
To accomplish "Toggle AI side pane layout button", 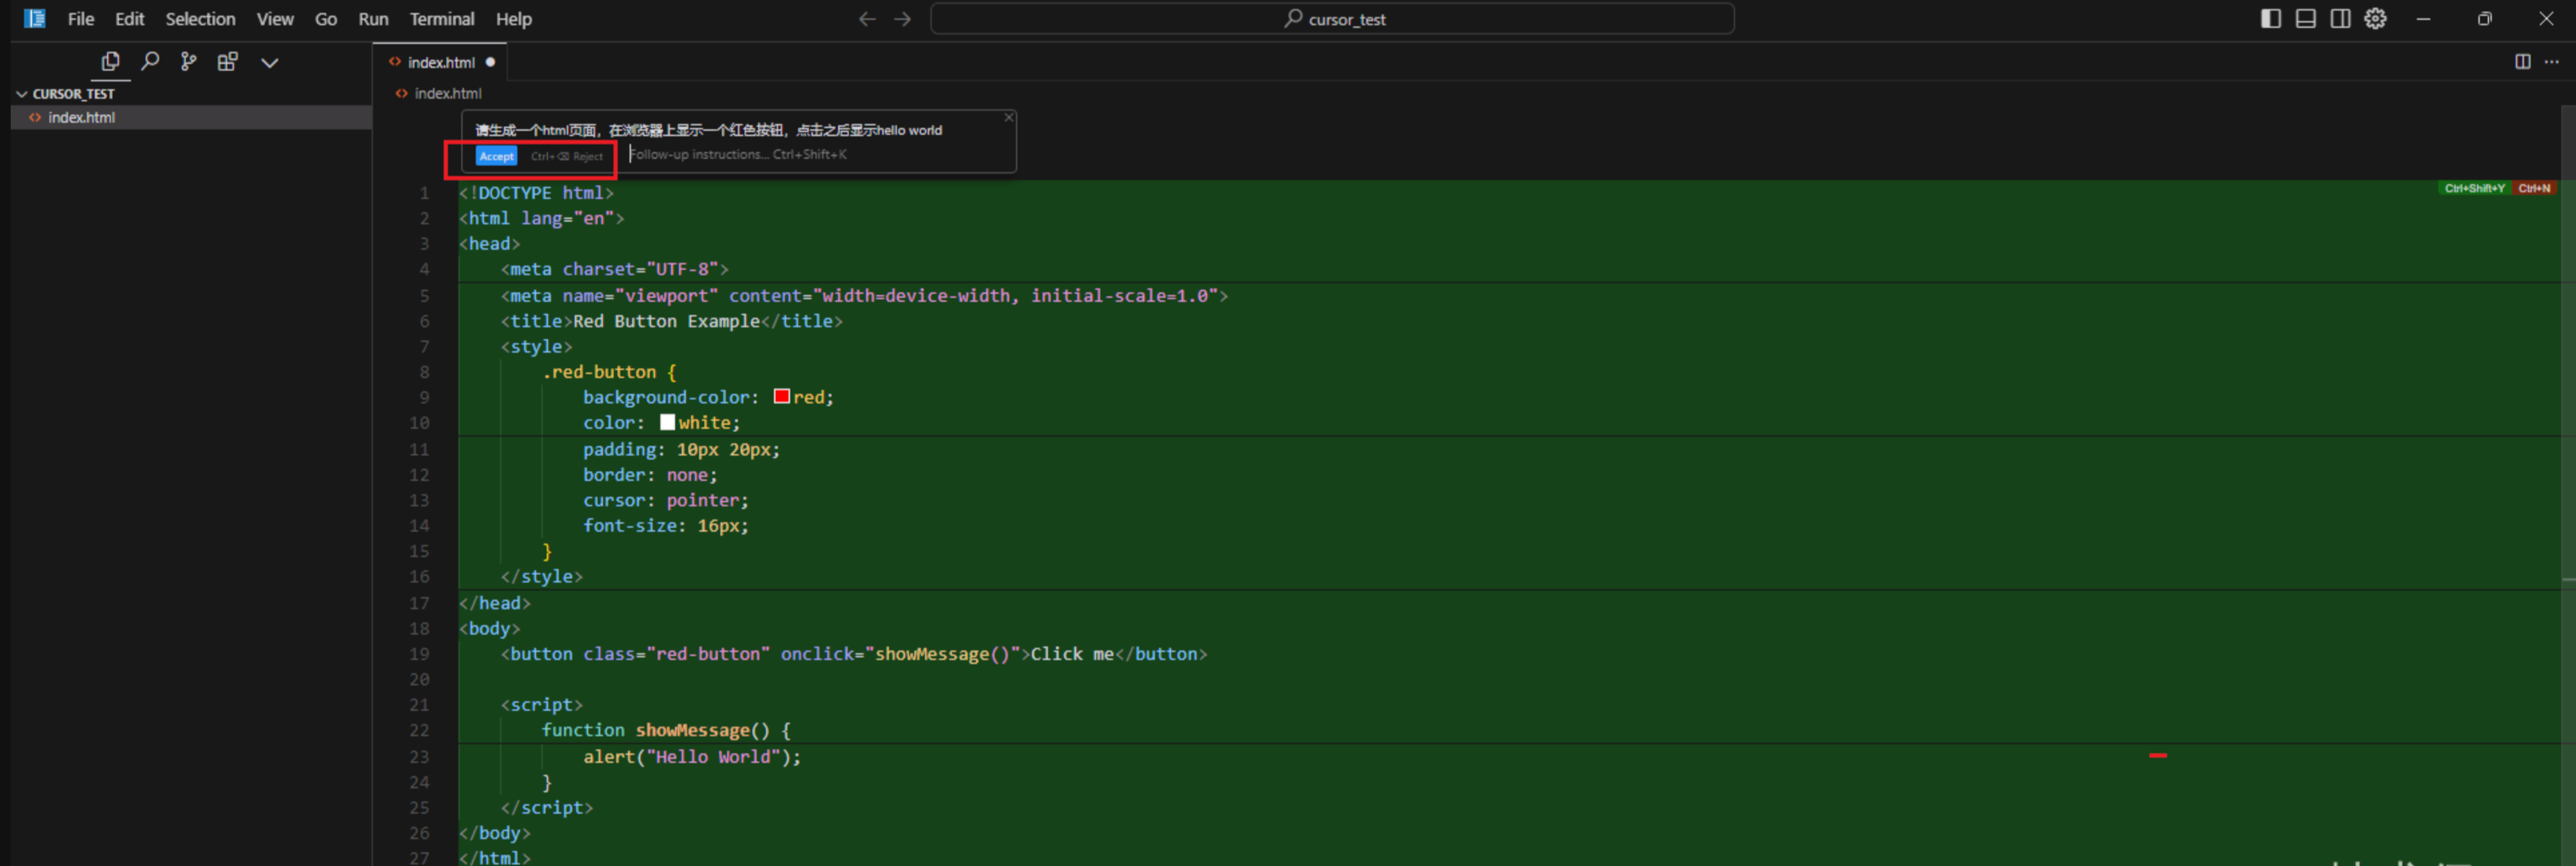I will tap(2340, 19).
